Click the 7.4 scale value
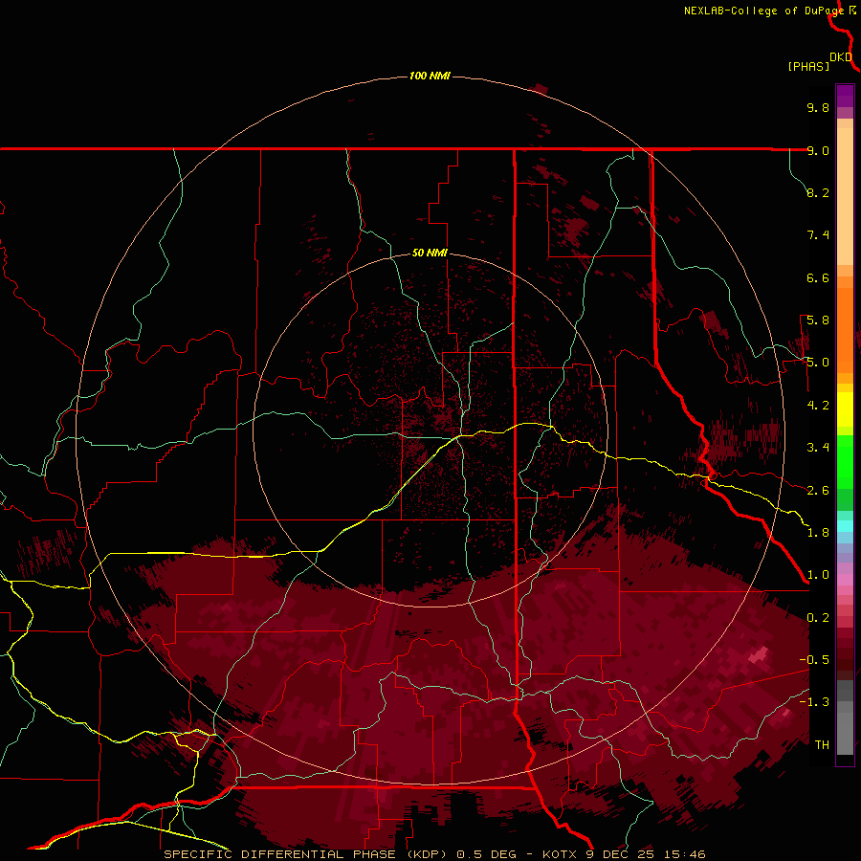This screenshot has width=861, height=861. 818,235
